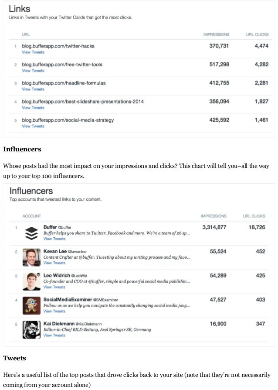Open View Tweets under best-slideshare-presentations-2014

point(33,108)
